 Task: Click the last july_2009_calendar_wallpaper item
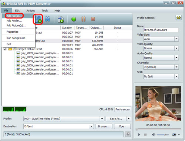(40, 73)
